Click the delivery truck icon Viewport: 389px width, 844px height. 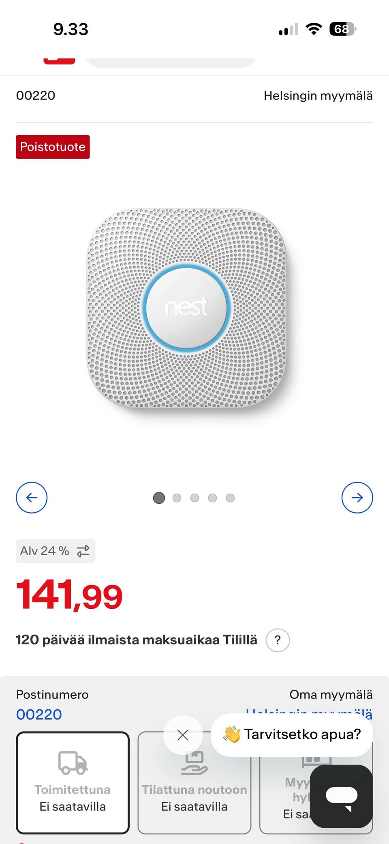pyautogui.click(x=73, y=763)
